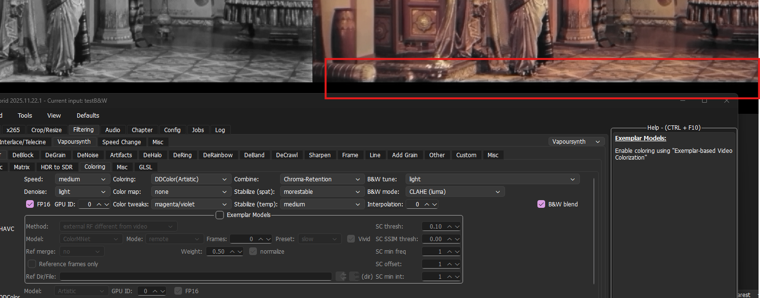Enable the Exemplar Models checkbox
The width and height of the screenshot is (760, 298).
(x=220, y=215)
